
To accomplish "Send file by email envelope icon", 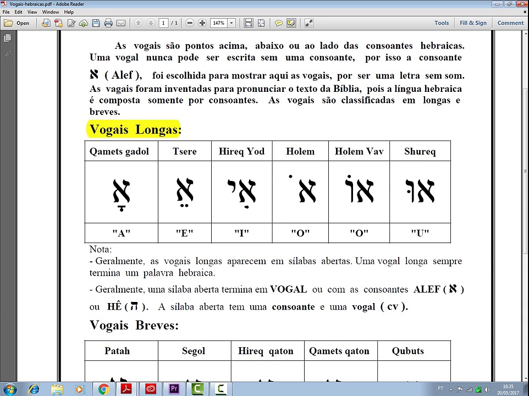I will [x=121, y=23].
